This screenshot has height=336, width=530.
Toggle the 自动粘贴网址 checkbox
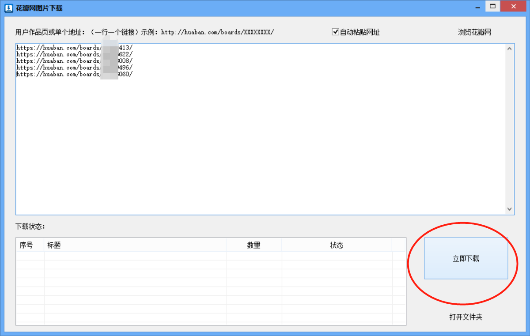(335, 32)
